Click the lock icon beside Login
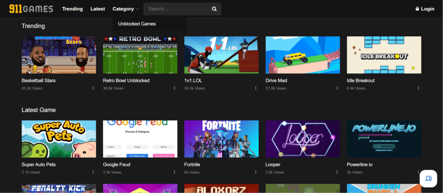The height and width of the screenshot is (193, 443). (x=417, y=9)
